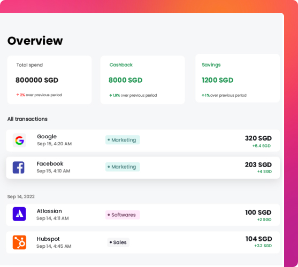The image size is (298, 267).
Task: Open the Atlassian 100 SGD transaction
Action: [x=143, y=215]
